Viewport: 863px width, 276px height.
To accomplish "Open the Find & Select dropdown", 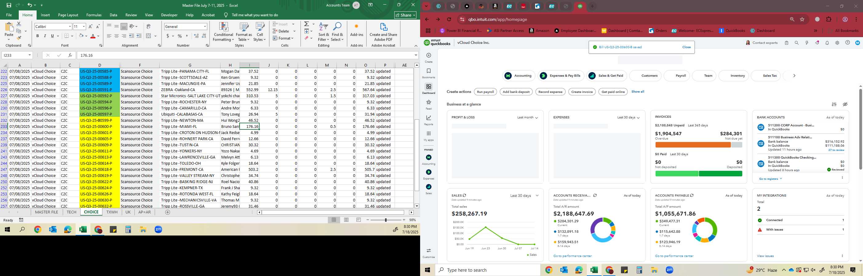I will coord(337,32).
